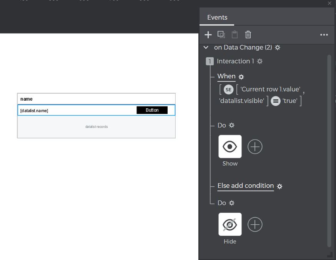Open gear beside the second Do
The height and width of the screenshot is (260, 336).
click(x=232, y=203)
